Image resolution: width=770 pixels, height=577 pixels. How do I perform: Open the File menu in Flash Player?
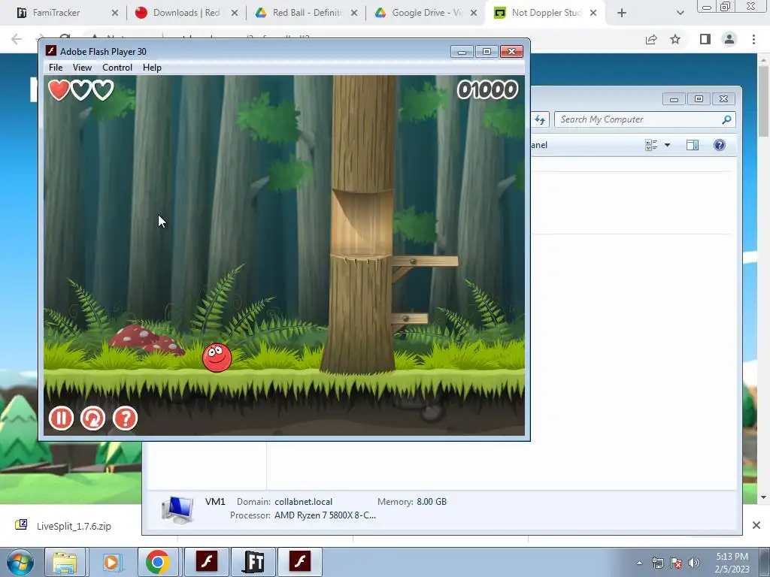tap(56, 67)
